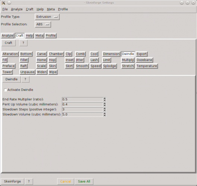Click the question mark beside Dwindle button
197x186 pixels.
click(x=25, y=79)
